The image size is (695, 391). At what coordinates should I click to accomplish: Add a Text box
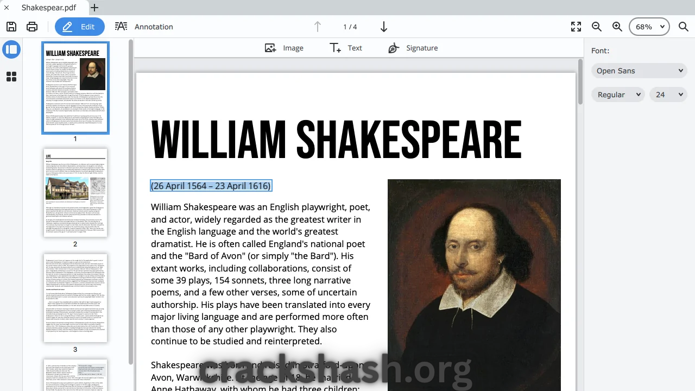tap(346, 48)
